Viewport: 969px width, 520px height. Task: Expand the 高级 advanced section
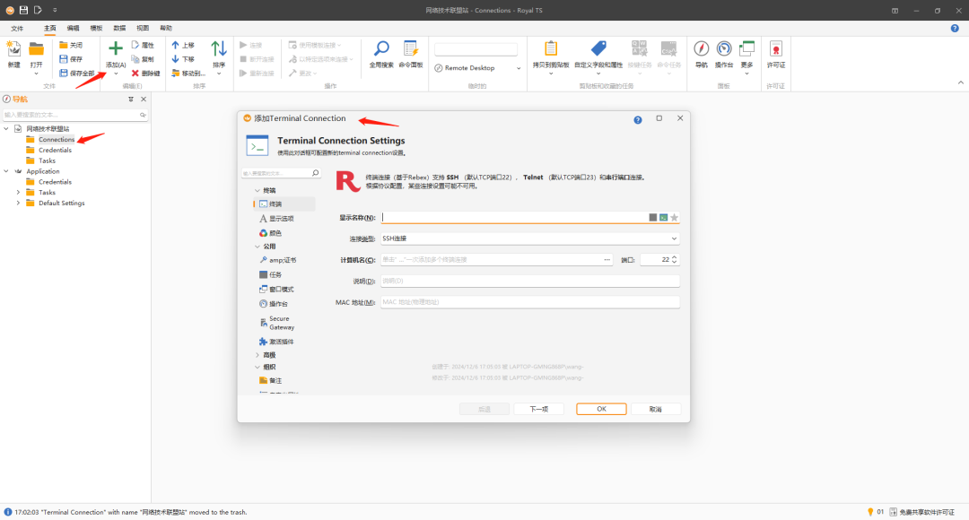click(x=258, y=355)
